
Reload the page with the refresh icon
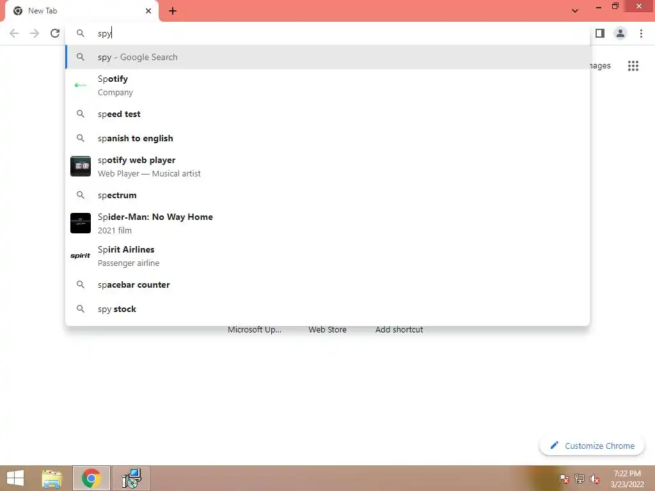[x=55, y=33]
